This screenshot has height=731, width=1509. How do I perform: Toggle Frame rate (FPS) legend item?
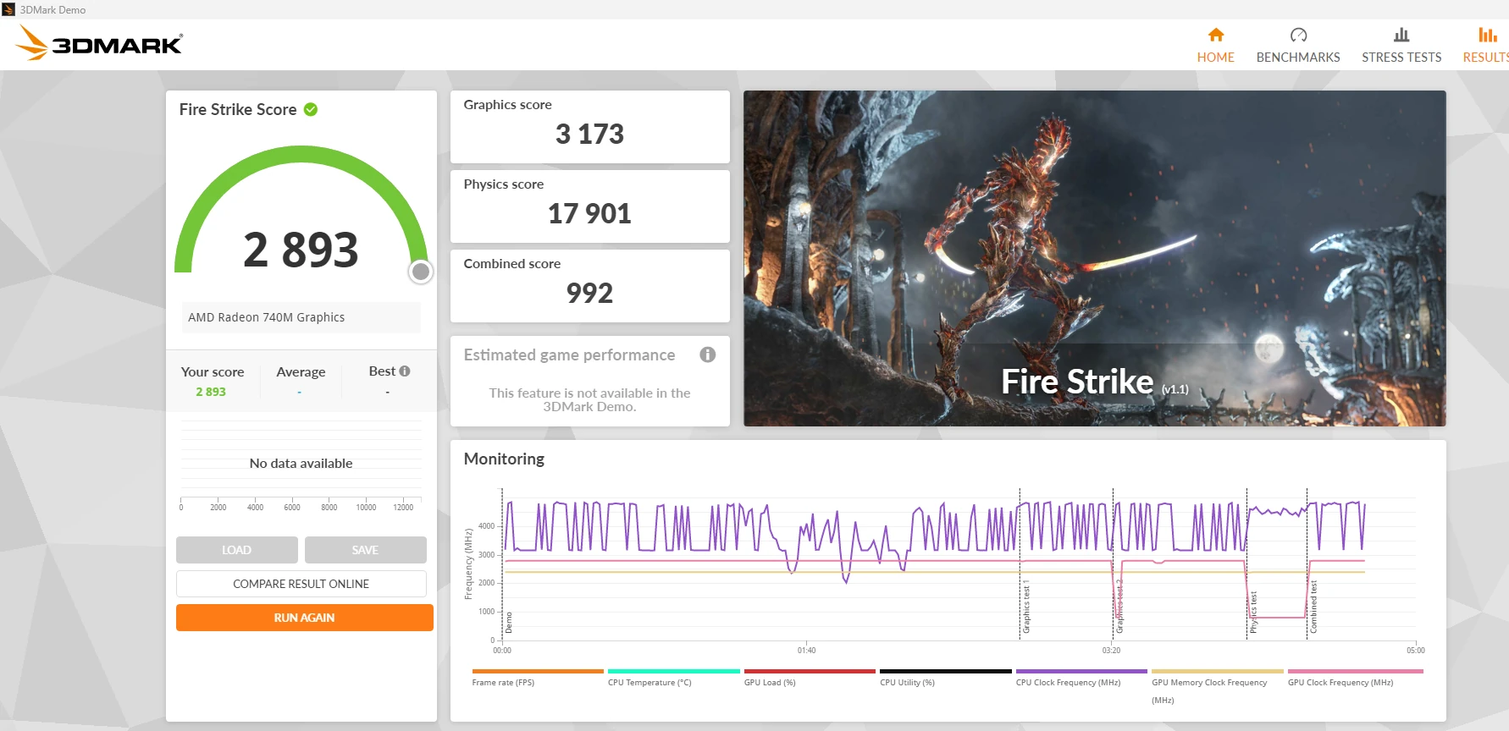pos(538,678)
